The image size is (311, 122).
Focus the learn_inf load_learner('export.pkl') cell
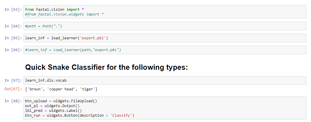point(164,38)
